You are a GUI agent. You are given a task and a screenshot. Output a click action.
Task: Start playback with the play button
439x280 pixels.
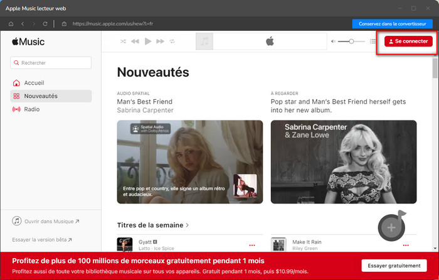(x=148, y=41)
